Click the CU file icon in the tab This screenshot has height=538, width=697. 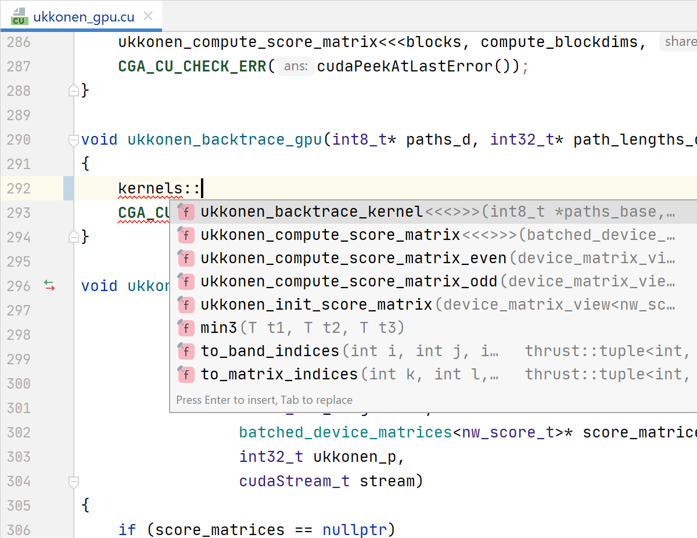tap(19, 17)
